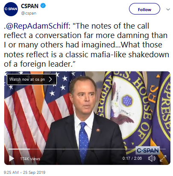173x176 pixels.
Task: Seek along the video progress bar
Action: click(x=87, y=149)
